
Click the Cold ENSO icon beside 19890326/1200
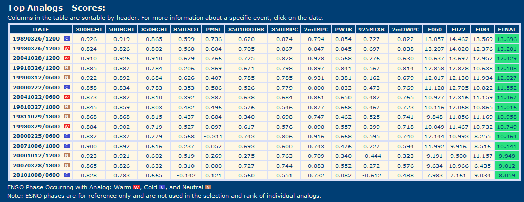point(66,39)
